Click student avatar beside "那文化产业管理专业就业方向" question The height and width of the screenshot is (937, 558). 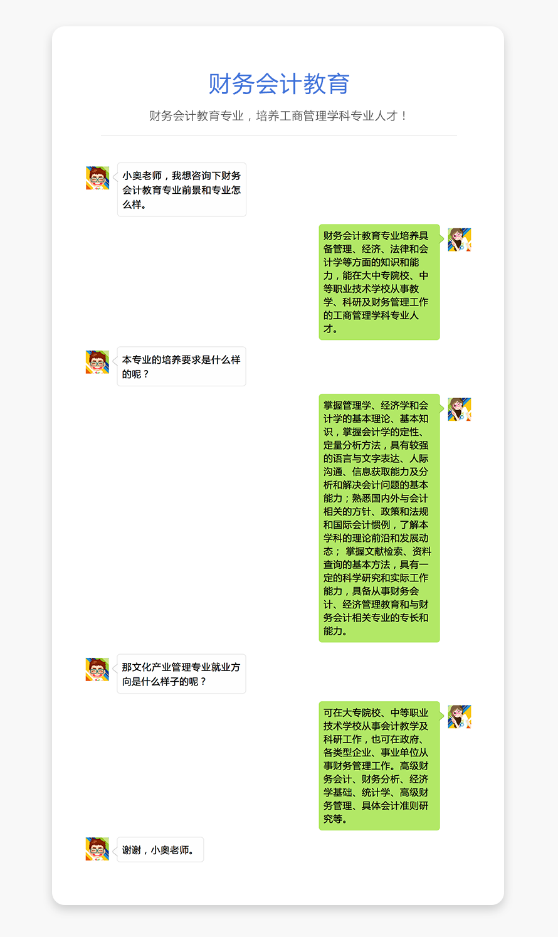click(x=97, y=670)
